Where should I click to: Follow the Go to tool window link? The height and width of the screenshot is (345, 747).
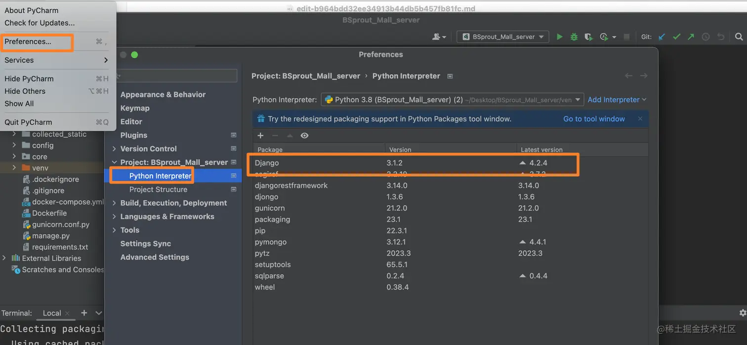(594, 119)
